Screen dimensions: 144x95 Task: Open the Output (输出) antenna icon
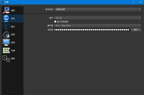pos(6,27)
